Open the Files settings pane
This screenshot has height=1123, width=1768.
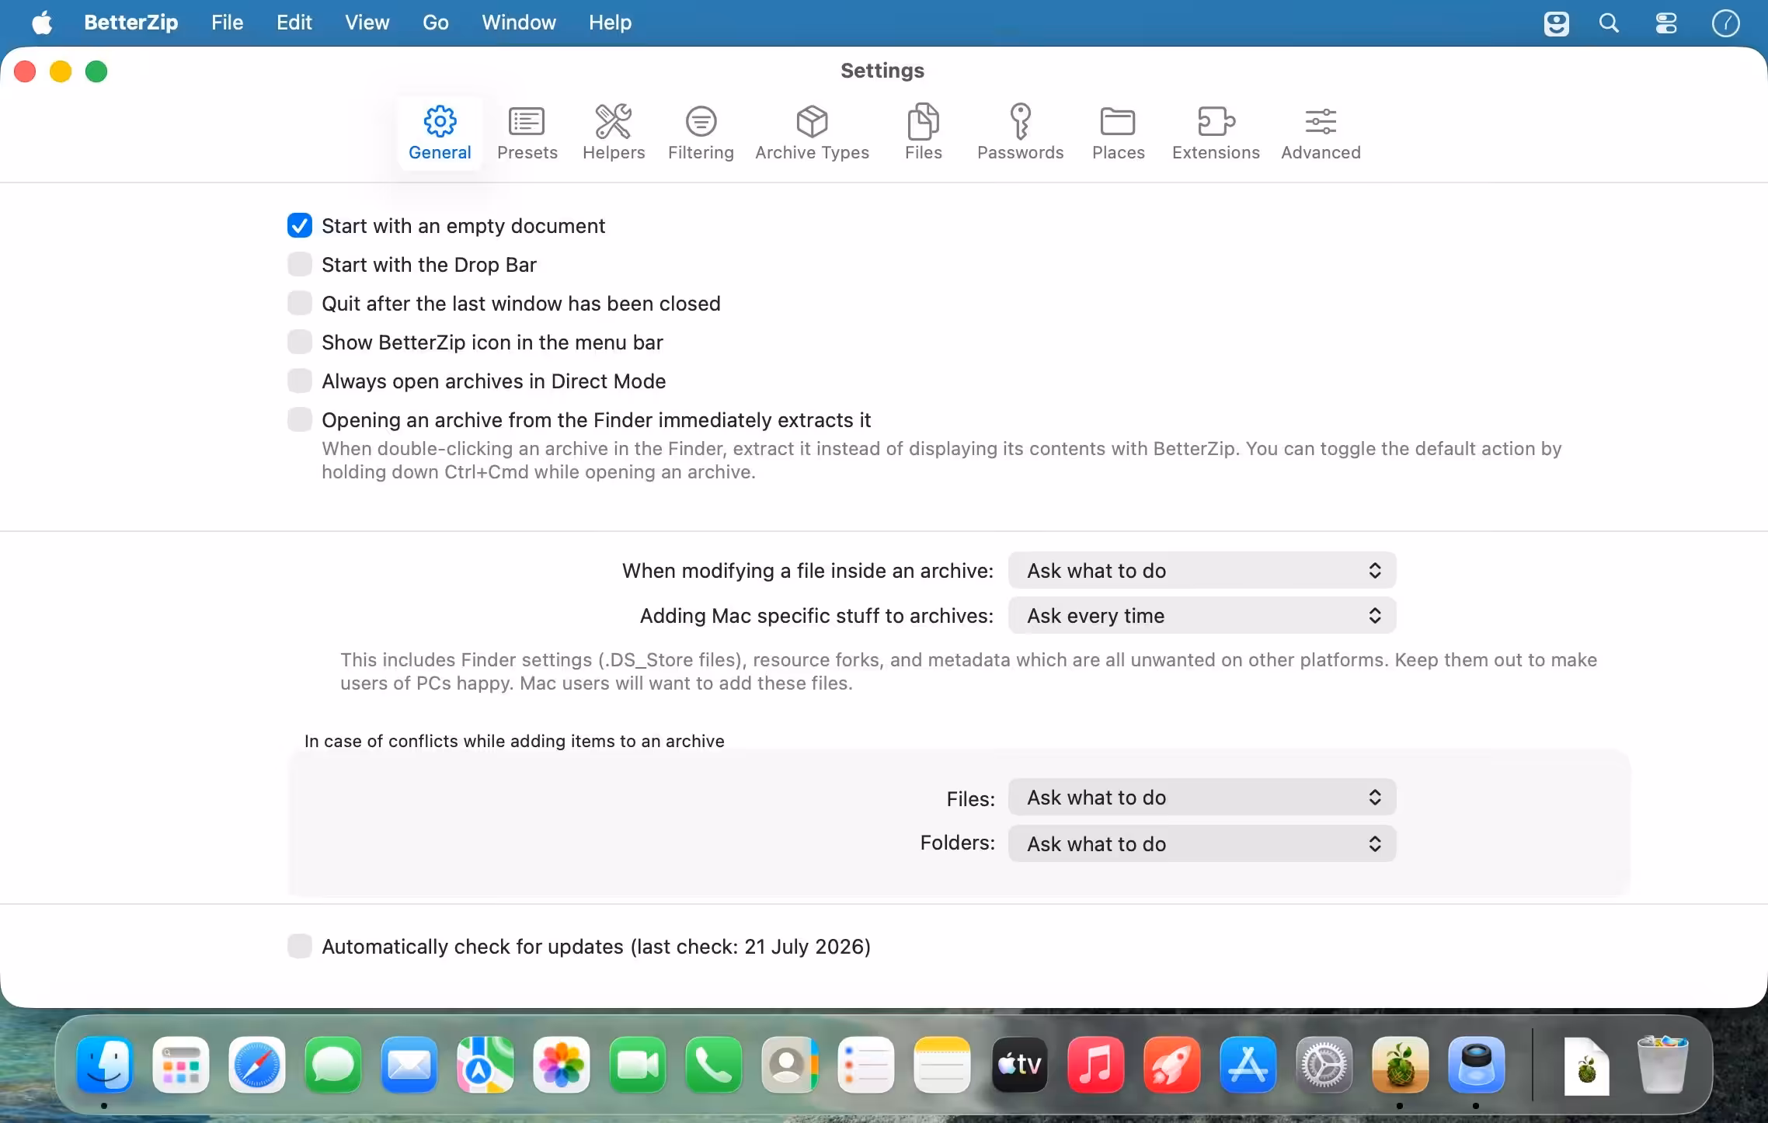click(923, 133)
